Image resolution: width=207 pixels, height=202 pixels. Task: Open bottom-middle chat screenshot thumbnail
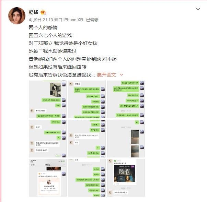pos(87,178)
